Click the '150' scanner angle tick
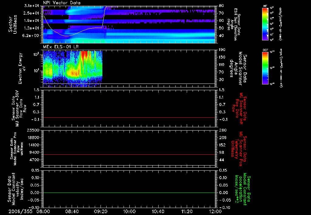The image size is (311, 215). click(222, 57)
